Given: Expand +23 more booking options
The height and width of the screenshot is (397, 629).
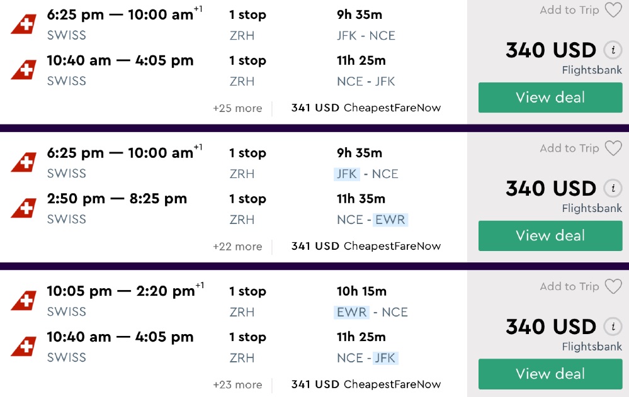Looking at the screenshot, I should click(x=237, y=384).
